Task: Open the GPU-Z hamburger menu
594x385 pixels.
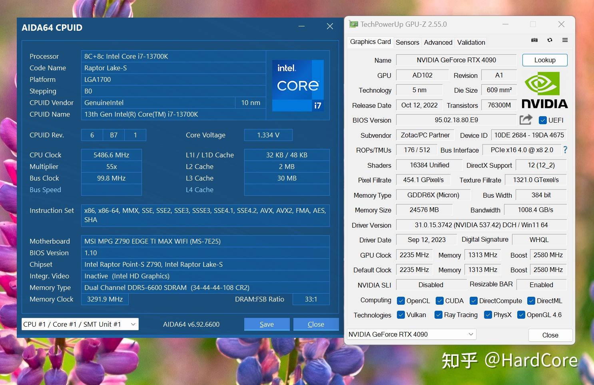Action: 565,40
